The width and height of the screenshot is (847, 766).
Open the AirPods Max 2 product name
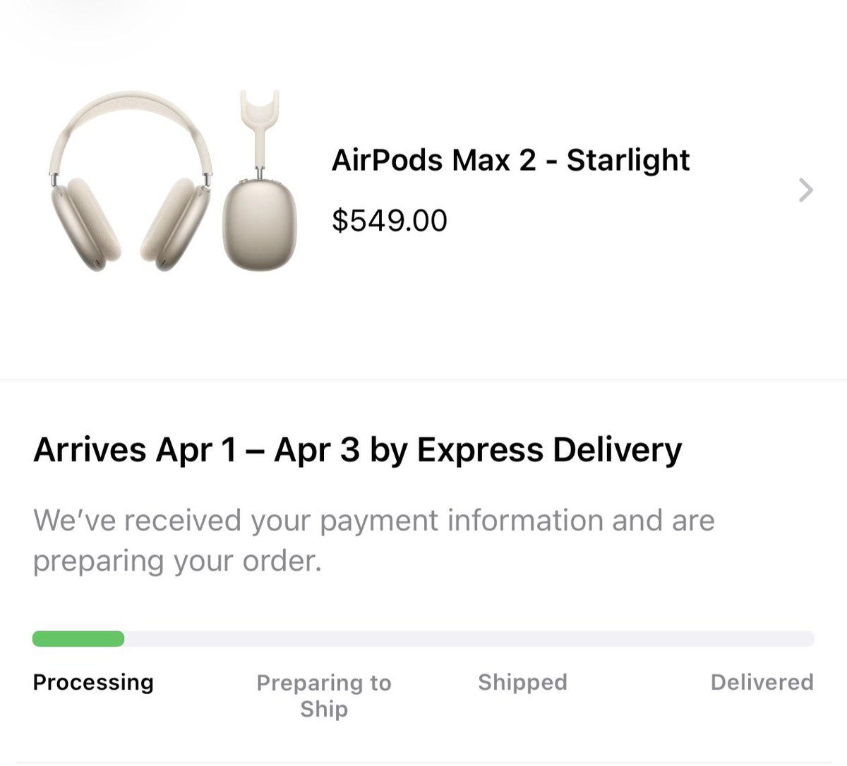(x=433, y=161)
